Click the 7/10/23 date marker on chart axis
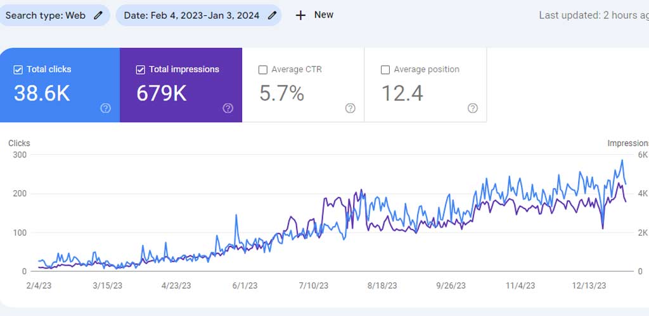Viewport: 649px width, 316px height. click(x=314, y=286)
